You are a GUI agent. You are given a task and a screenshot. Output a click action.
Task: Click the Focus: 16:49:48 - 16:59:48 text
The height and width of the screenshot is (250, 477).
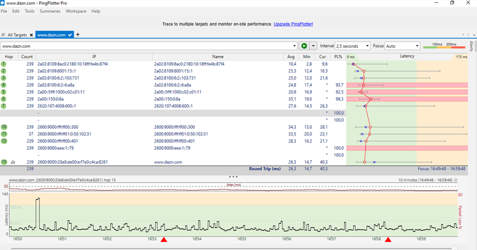[441, 169]
